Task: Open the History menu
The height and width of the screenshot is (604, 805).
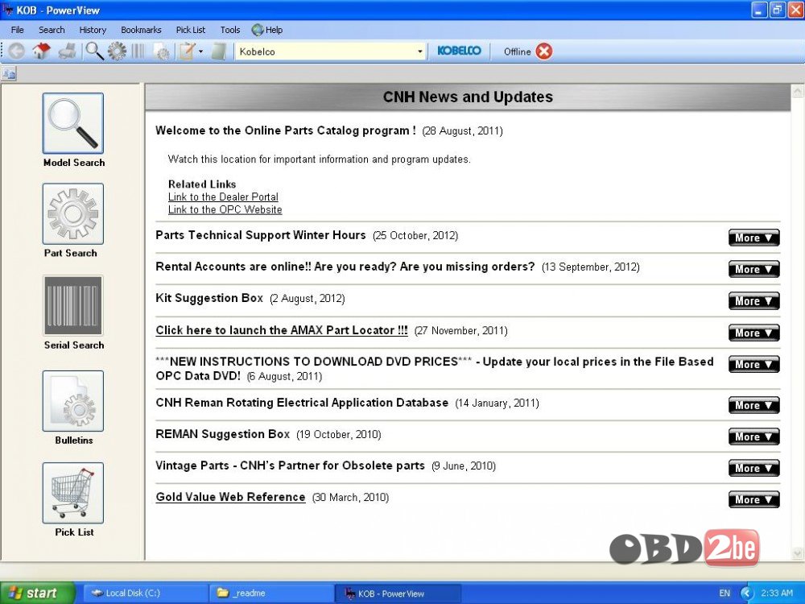Action: [x=93, y=30]
